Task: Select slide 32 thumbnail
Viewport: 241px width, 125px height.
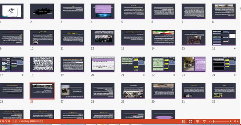Action: point(224,91)
